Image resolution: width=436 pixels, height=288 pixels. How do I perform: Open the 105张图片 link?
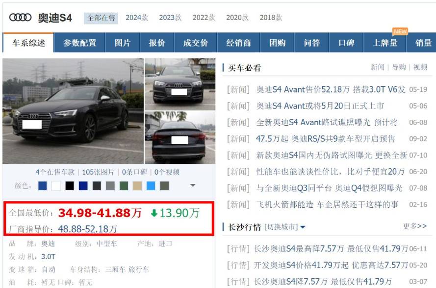tap(98, 172)
